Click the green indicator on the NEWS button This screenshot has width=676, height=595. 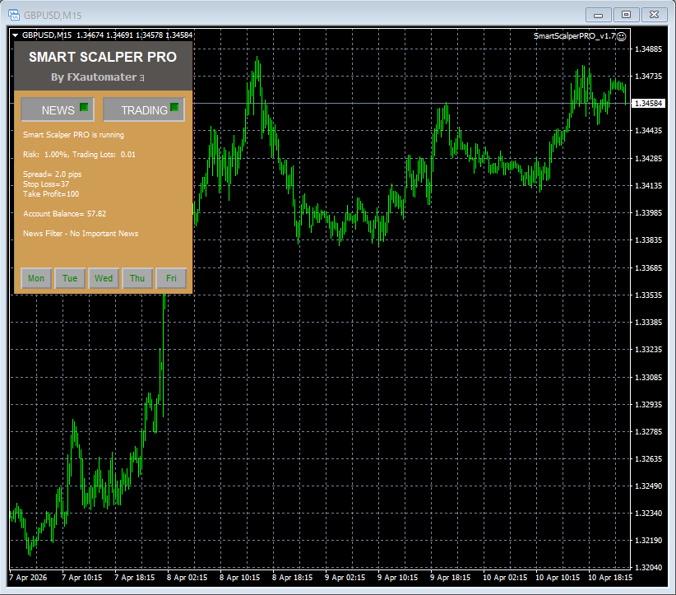[x=84, y=109]
